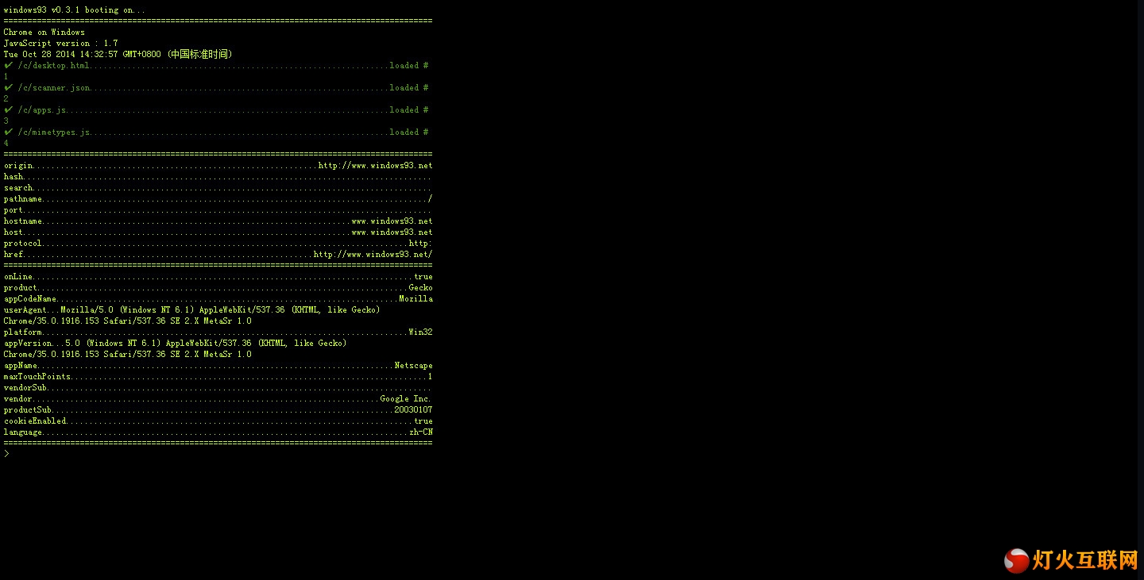The width and height of the screenshot is (1144, 580).
Task: Click the 'maxTouchPoints' label
Action: coord(37,377)
